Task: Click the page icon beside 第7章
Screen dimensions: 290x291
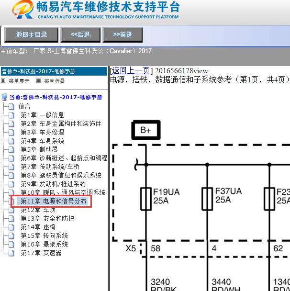Action: click(x=11, y=167)
